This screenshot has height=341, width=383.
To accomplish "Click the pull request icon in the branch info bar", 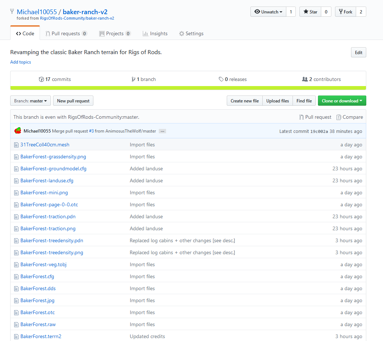I will tap(301, 117).
